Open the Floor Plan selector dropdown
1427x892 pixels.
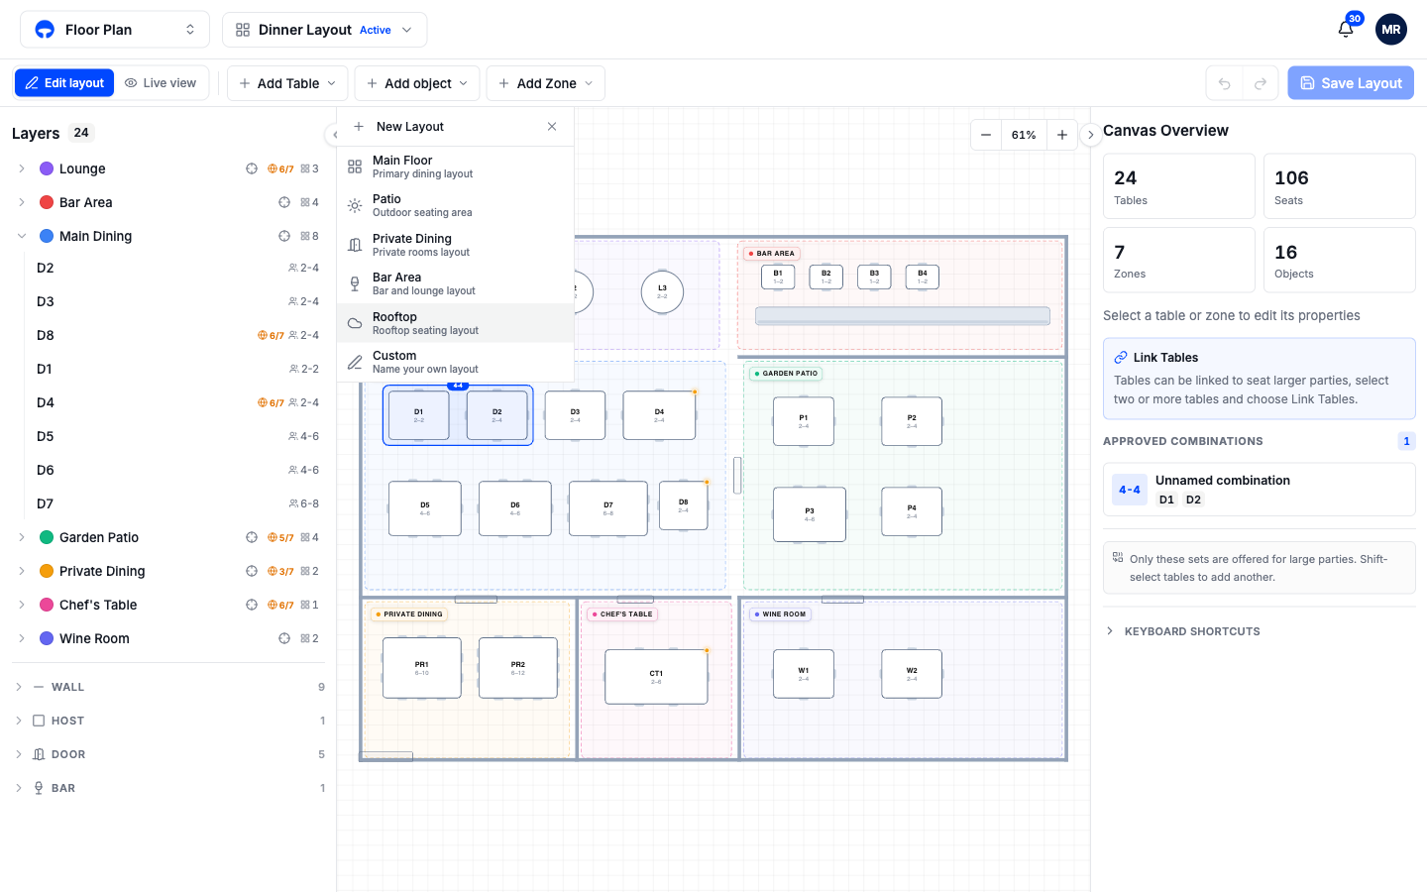pyautogui.click(x=115, y=30)
